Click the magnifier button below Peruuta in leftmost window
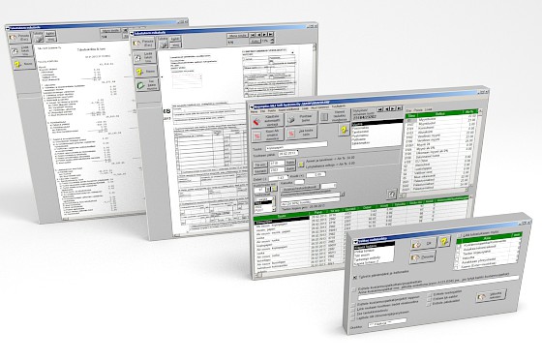Screen dimensions: 542x361 [x=21, y=50]
